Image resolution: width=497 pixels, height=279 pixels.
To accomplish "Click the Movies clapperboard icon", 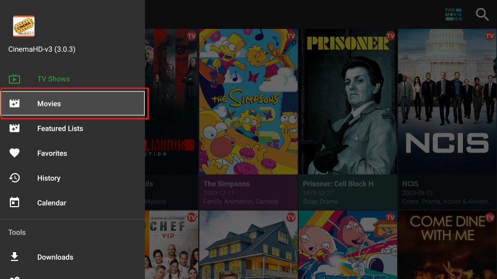I will [14, 103].
